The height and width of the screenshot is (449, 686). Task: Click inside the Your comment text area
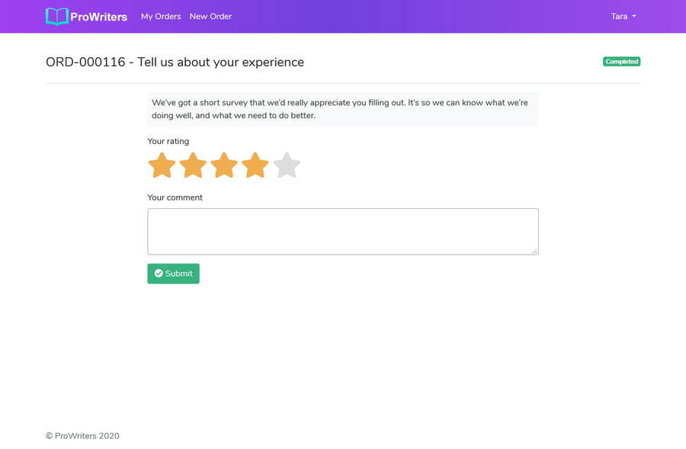[342, 230]
